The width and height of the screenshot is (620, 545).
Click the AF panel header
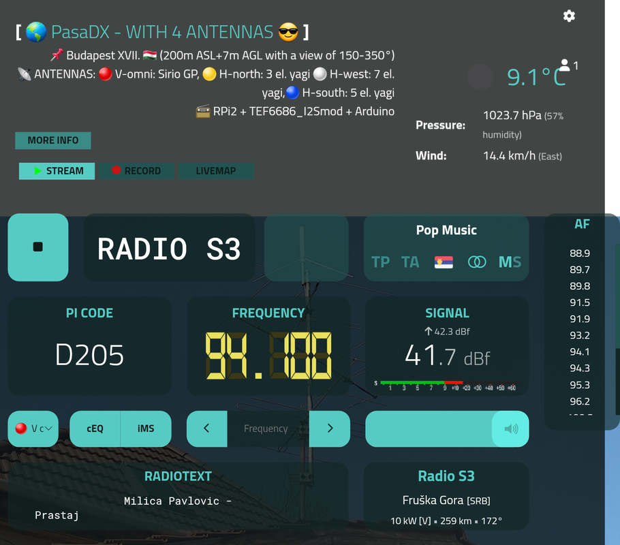point(582,224)
